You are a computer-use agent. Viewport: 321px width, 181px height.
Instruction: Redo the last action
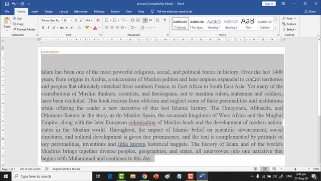click(x=22, y=4)
